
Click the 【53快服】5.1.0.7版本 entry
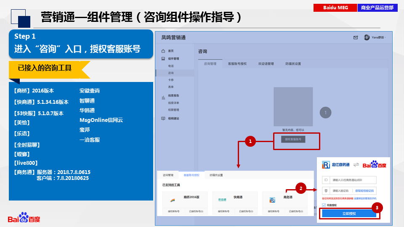38,113
